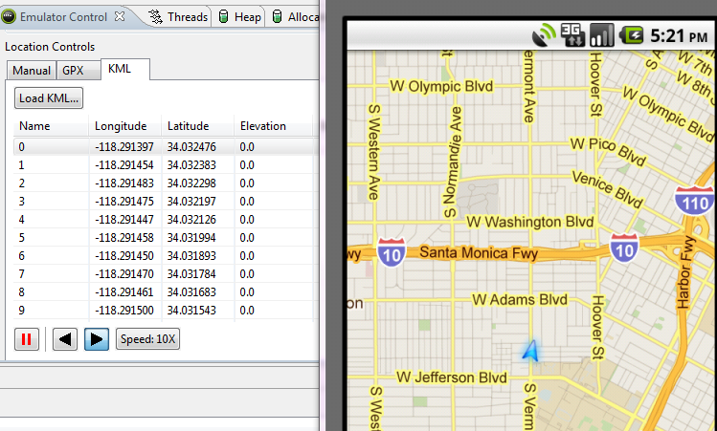Select waypoint row named 3
The image size is (717, 431).
click(x=164, y=202)
